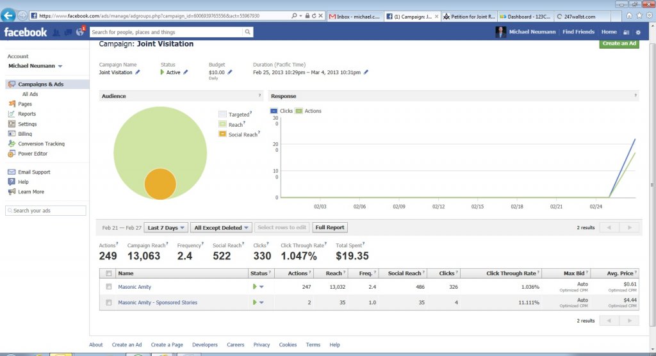
Task: Click browser refresh icon in address bar
Action: 314,16
